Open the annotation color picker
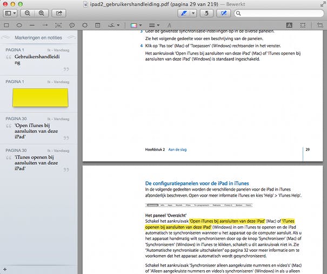 click(136, 25)
